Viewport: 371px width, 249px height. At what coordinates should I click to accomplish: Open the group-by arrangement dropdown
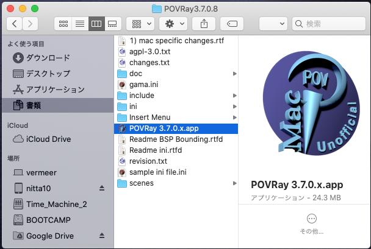pos(140,24)
